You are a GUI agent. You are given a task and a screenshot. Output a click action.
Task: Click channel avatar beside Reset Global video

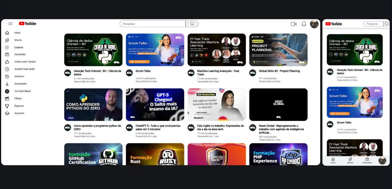pyautogui.click(x=253, y=128)
